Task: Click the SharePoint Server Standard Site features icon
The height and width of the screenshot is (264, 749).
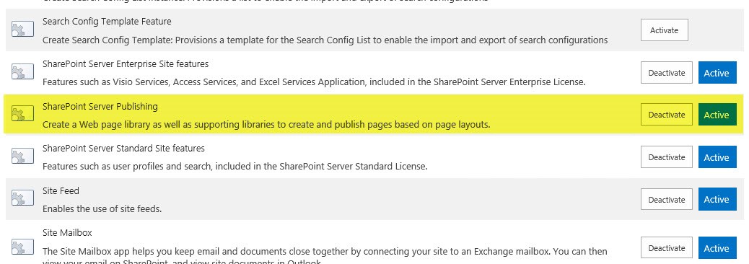Action: tap(22, 156)
